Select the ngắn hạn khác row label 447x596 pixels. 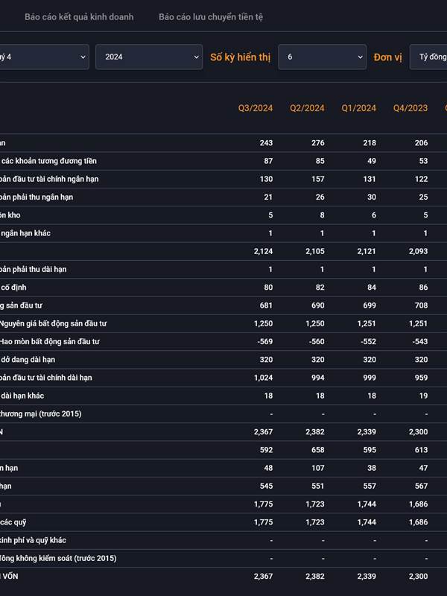pos(25,233)
